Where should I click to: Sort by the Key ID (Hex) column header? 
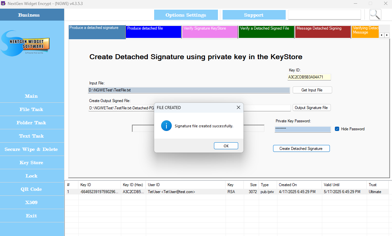pyautogui.click(x=133, y=185)
